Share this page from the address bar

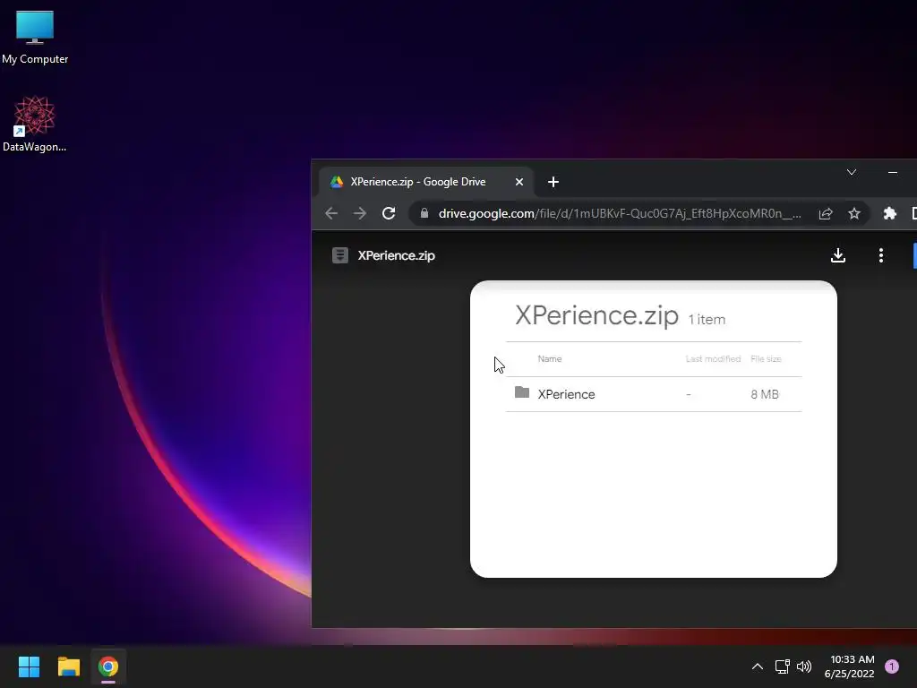click(825, 213)
